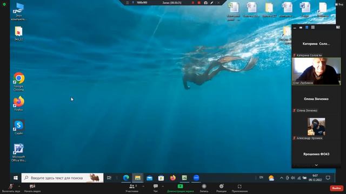The image size is (346, 194).
Task: Select the active thumbnail strip view icon
Action: coord(307,27)
